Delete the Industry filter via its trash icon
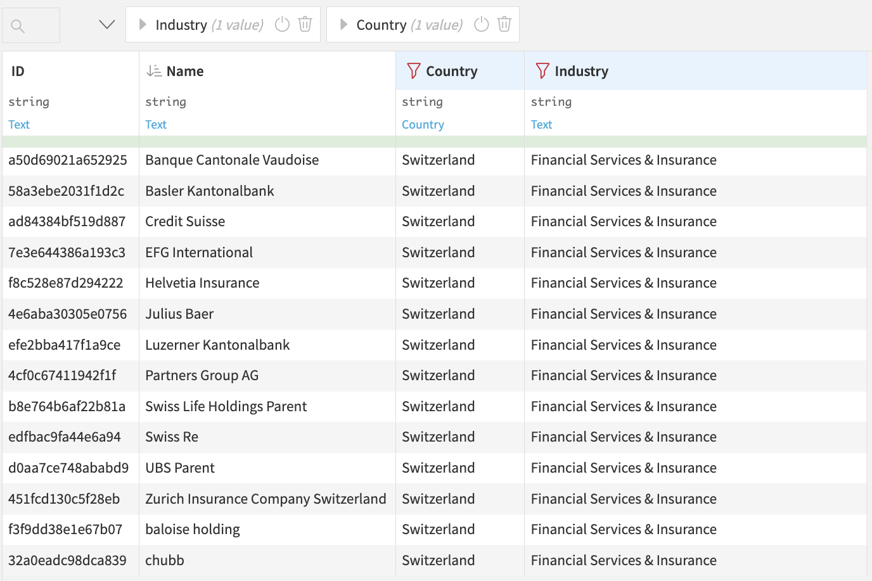This screenshot has height=581, width=872. tap(305, 24)
